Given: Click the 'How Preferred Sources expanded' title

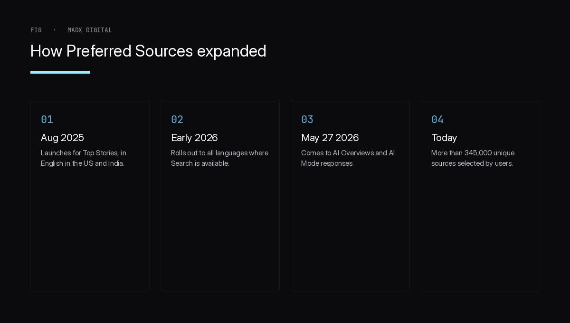Looking at the screenshot, I should point(148,51).
